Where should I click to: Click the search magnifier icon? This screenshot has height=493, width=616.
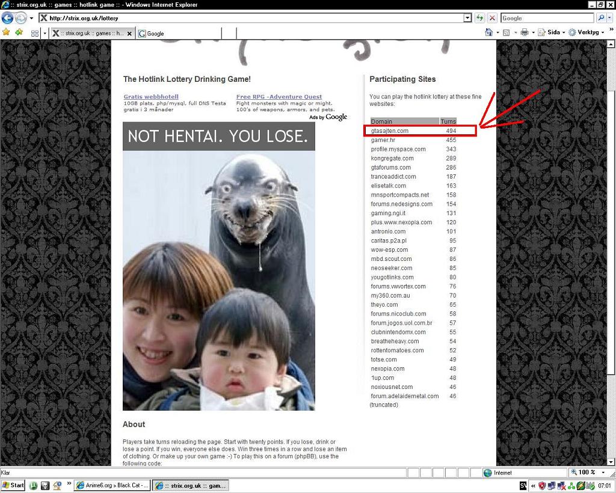click(x=601, y=18)
